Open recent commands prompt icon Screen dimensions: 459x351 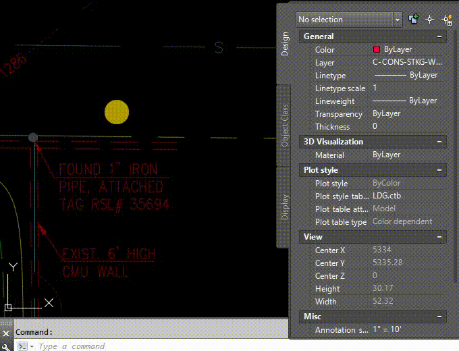(x=23, y=346)
